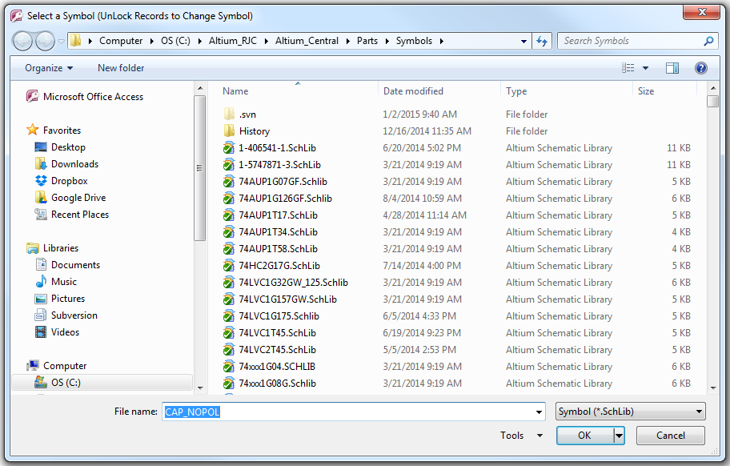Click navigation pane scrollbar up arrow
The image size is (730, 466).
[200, 88]
